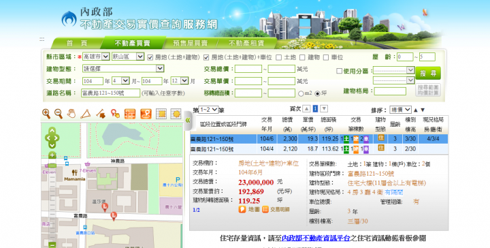
Task: Select the triangle polygon measure tool
Action: tap(85, 114)
